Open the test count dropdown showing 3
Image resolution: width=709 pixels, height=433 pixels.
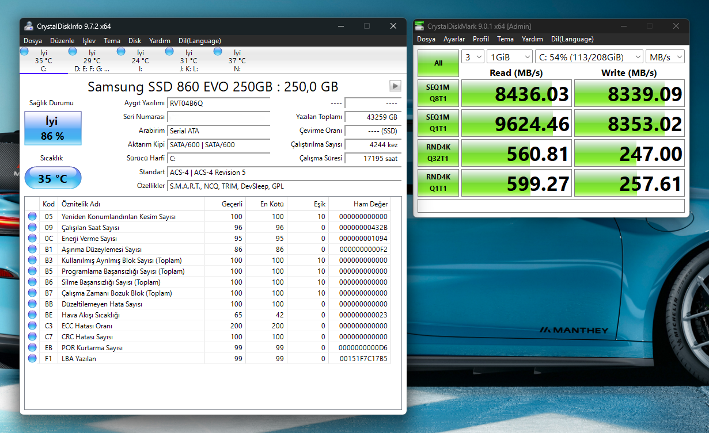click(473, 57)
